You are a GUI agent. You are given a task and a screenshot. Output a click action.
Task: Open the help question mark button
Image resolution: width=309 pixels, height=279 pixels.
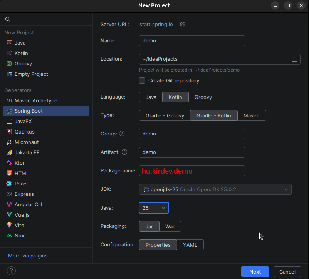tap(12, 271)
